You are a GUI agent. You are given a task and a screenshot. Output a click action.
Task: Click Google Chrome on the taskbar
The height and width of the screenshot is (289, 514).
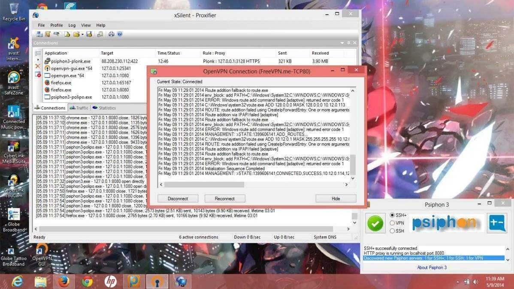coord(87,281)
